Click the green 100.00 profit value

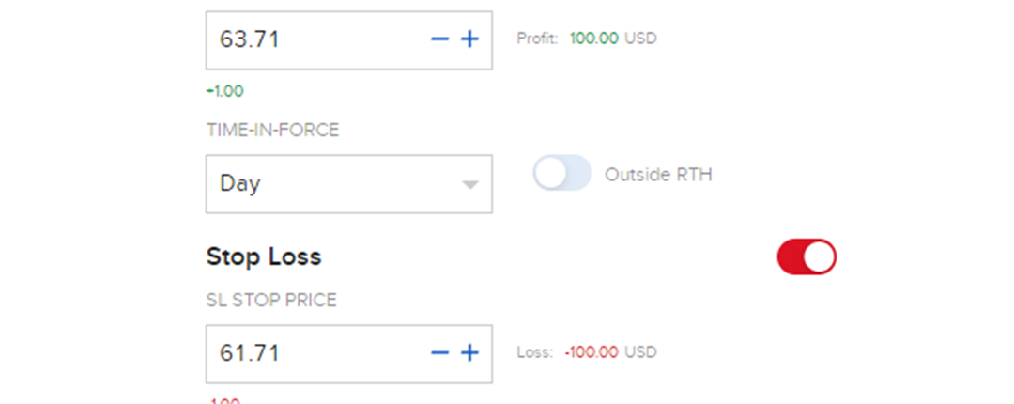coord(593,39)
